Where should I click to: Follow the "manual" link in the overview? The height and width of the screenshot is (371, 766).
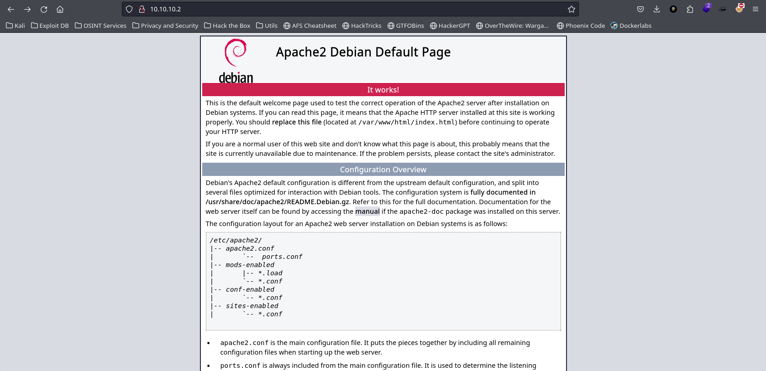[367, 211]
